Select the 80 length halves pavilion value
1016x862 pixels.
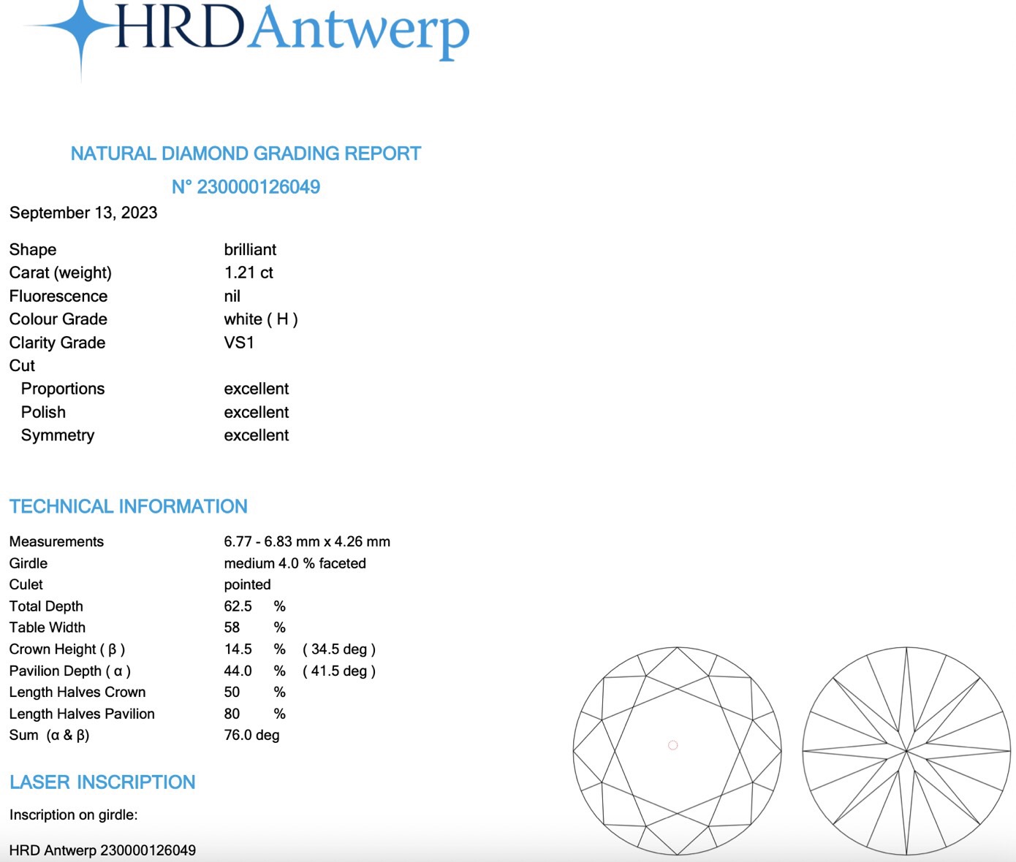(232, 714)
